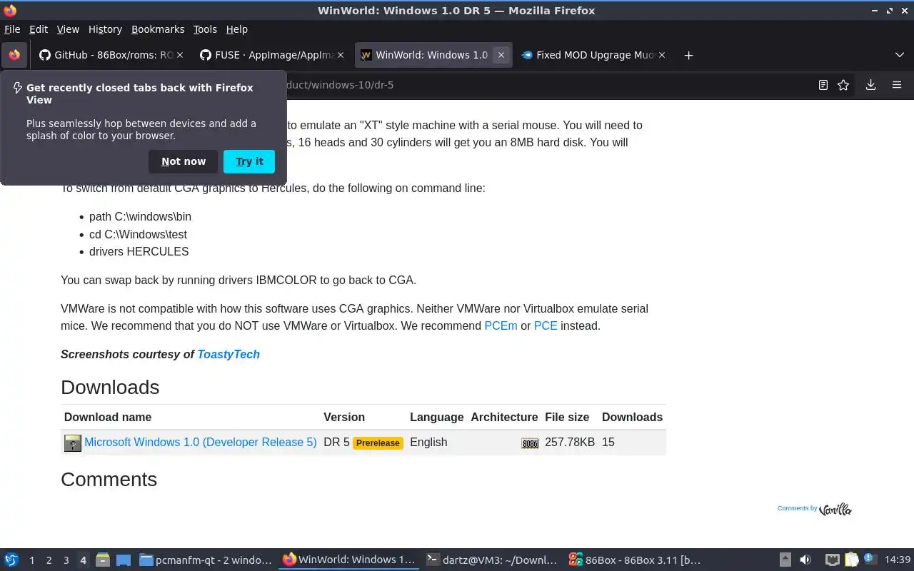Click the 'drivers HERCULES' list item

coord(139,252)
